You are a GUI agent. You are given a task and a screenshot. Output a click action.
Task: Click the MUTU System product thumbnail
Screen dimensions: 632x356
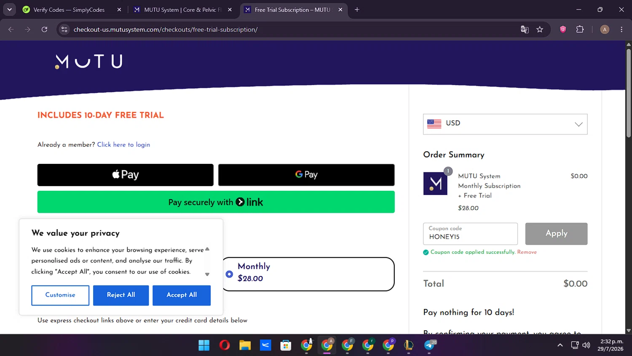(435, 183)
